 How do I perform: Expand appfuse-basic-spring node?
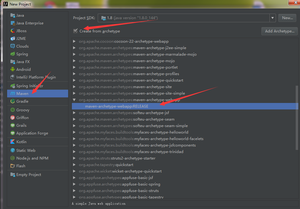(74, 184)
